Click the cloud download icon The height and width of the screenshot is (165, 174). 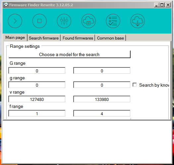(138, 21)
